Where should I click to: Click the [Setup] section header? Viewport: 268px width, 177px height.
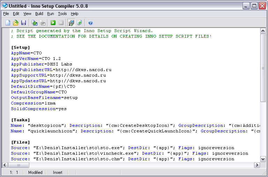click(21, 47)
